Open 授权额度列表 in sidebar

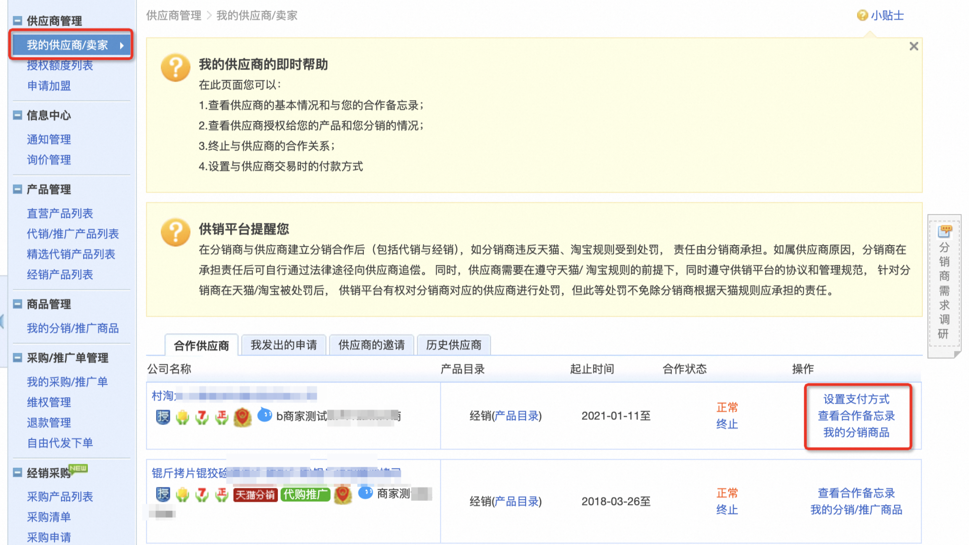click(x=60, y=65)
